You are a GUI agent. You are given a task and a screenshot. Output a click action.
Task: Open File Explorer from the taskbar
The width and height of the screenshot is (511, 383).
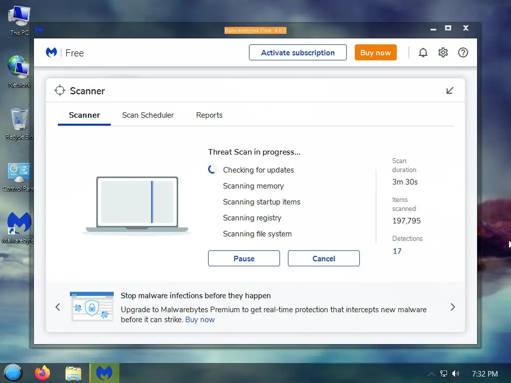73,373
